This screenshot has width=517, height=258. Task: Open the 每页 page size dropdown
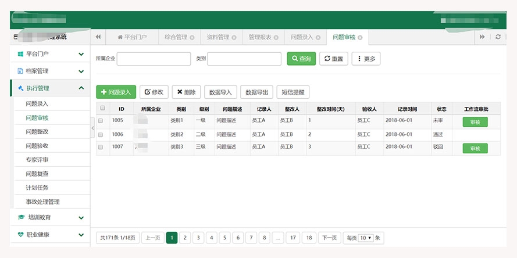pos(366,238)
